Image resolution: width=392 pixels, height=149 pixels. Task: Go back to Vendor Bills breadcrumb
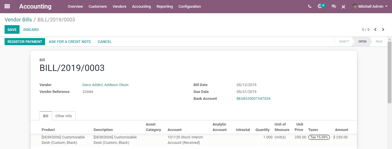pyautogui.click(x=18, y=20)
